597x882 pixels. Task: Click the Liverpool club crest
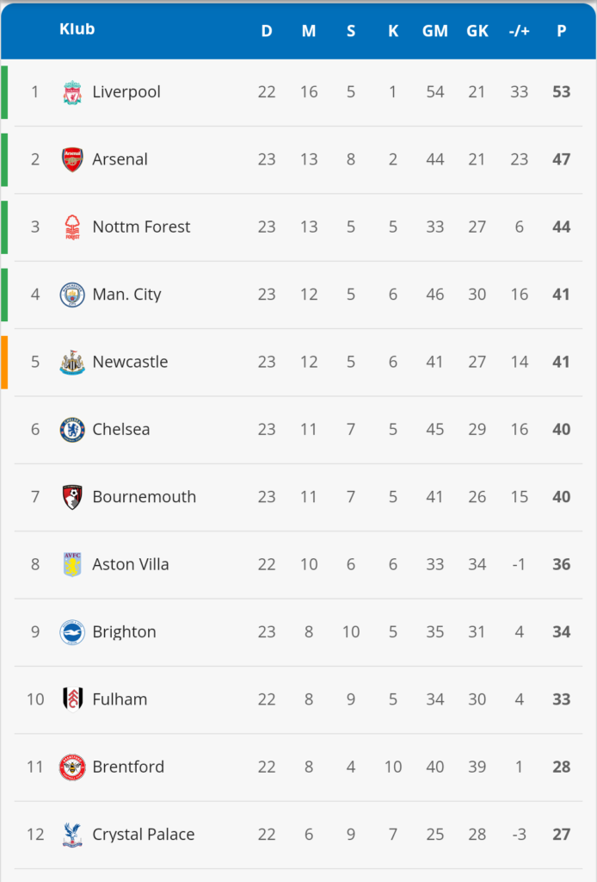[x=72, y=92]
